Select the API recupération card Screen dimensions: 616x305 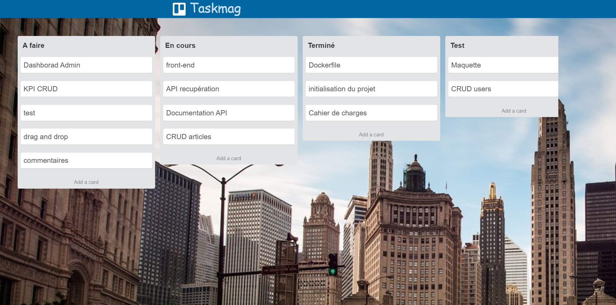coord(229,89)
